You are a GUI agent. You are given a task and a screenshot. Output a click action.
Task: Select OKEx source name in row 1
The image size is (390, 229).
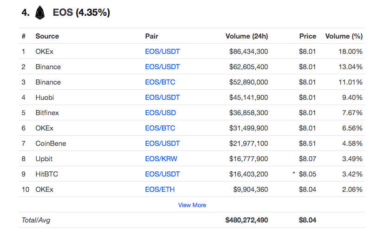45,52
